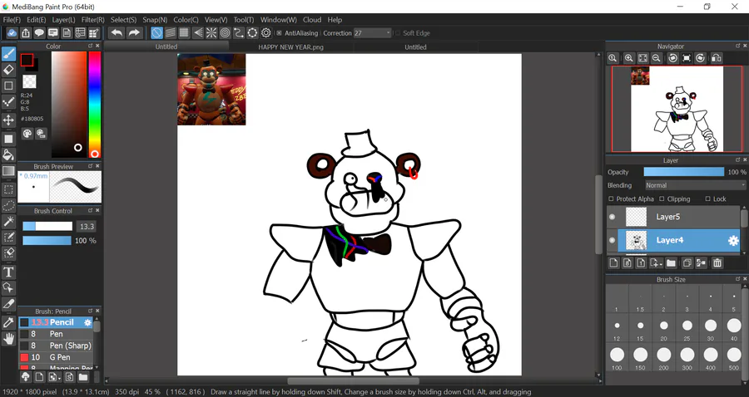749x397 pixels.
Task: Open the Cloud menu
Action: pos(312,20)
